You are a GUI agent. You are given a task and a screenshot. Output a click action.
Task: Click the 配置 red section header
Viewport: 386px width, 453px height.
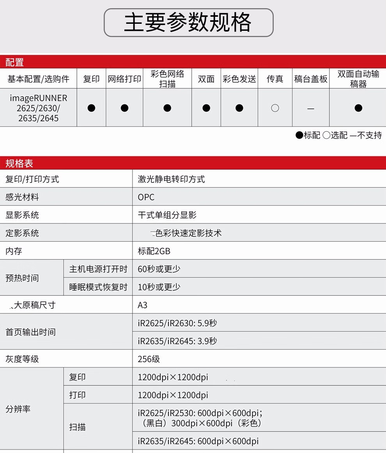[x=193, y=62]
